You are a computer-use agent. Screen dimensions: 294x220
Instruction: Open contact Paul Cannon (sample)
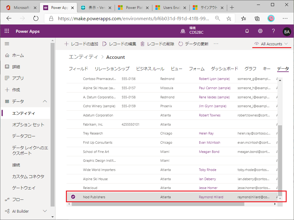[215, 88]
